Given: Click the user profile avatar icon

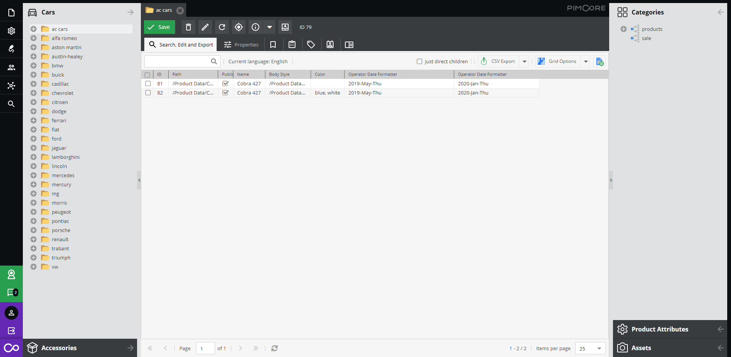Looking at the screenshot, I should tap(11, 313).
